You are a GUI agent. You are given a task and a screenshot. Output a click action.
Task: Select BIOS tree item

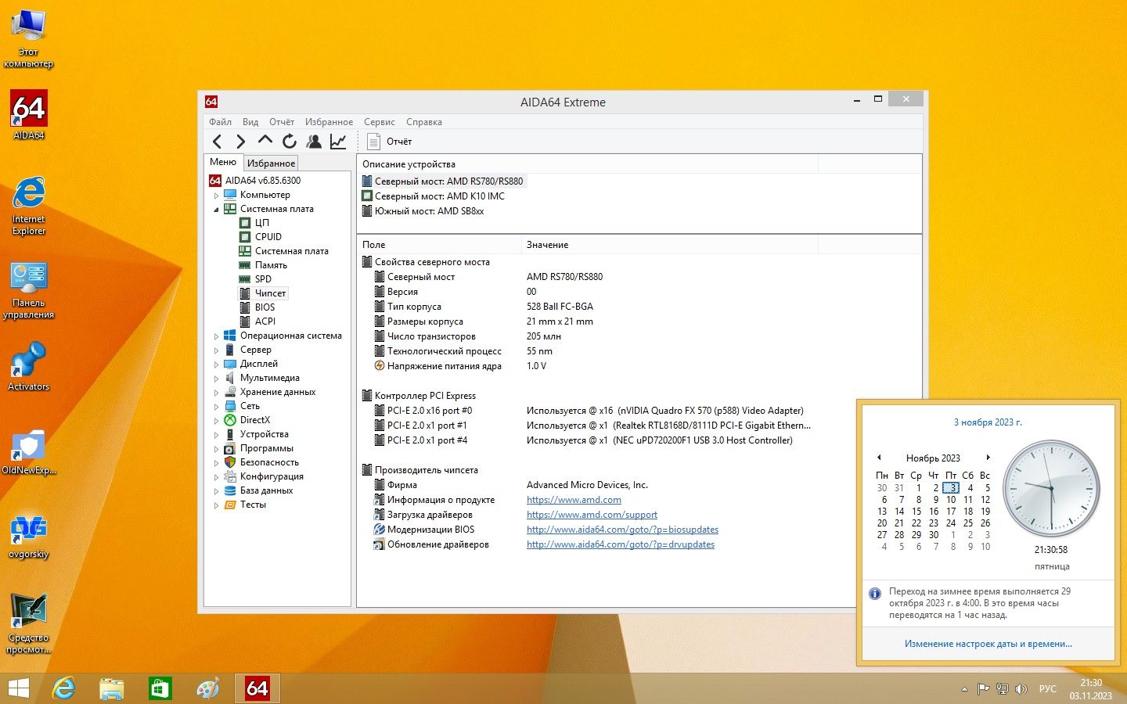[265, 307]
